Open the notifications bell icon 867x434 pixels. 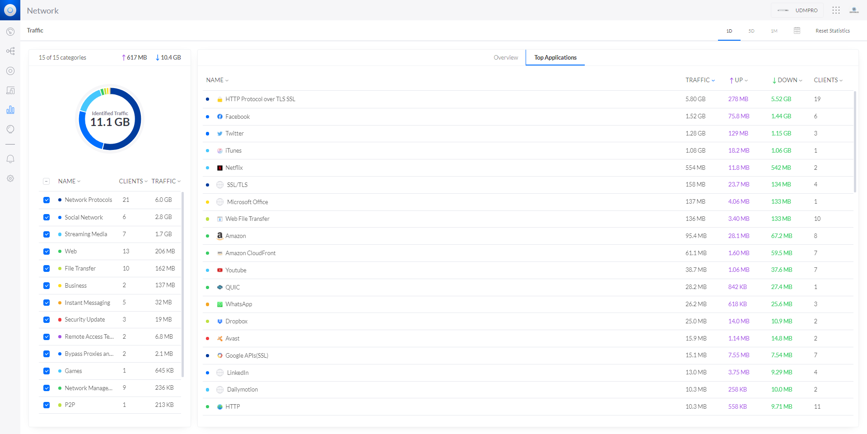click(x=10, y=159)
